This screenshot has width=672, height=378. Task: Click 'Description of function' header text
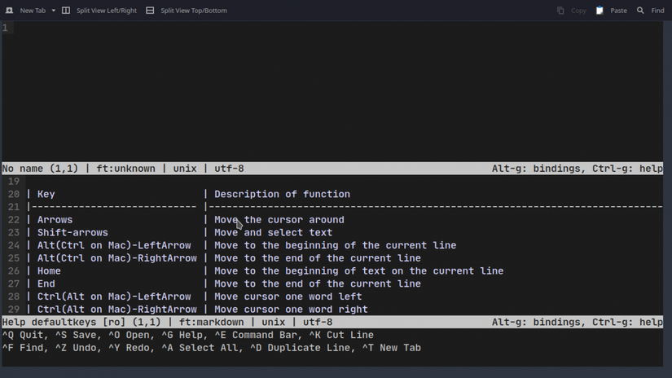[282, 194]
